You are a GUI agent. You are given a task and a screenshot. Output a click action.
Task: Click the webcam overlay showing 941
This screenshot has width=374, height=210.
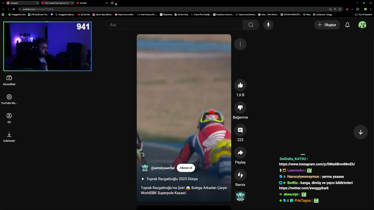click(x=47, y=46)
